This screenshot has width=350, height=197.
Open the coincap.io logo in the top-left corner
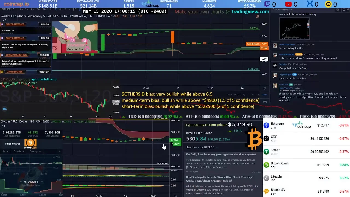(x=16, y=4)
